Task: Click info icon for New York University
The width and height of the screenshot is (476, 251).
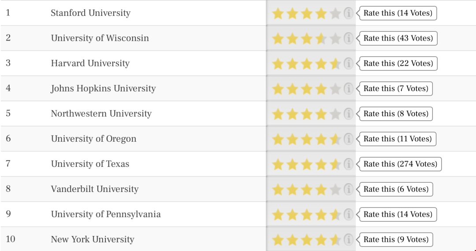Action: pos(348,240)
